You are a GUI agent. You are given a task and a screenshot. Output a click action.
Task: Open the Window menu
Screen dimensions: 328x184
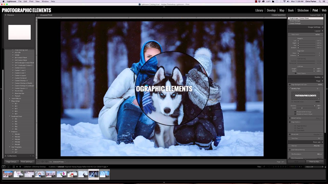pyautogui.click(x=45, y=2)
